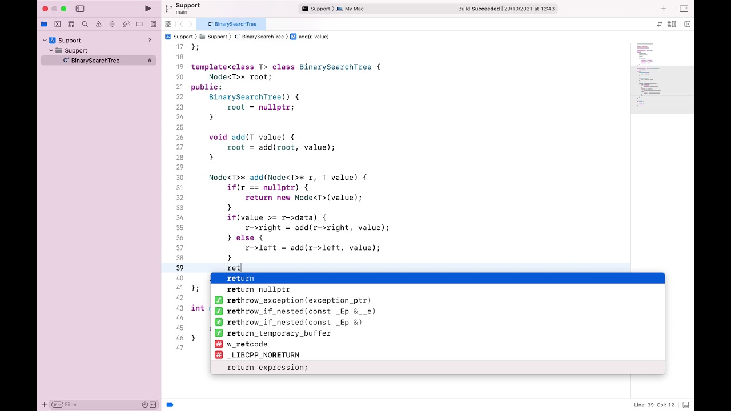731x411 pixels.
Task: Toggle code review compare arrows
Action: 660,24
